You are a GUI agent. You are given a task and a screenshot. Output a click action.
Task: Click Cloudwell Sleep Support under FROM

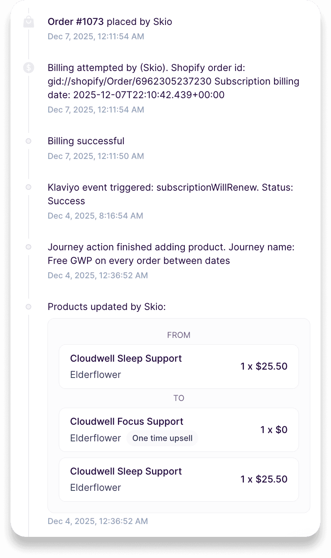(126, 359)
